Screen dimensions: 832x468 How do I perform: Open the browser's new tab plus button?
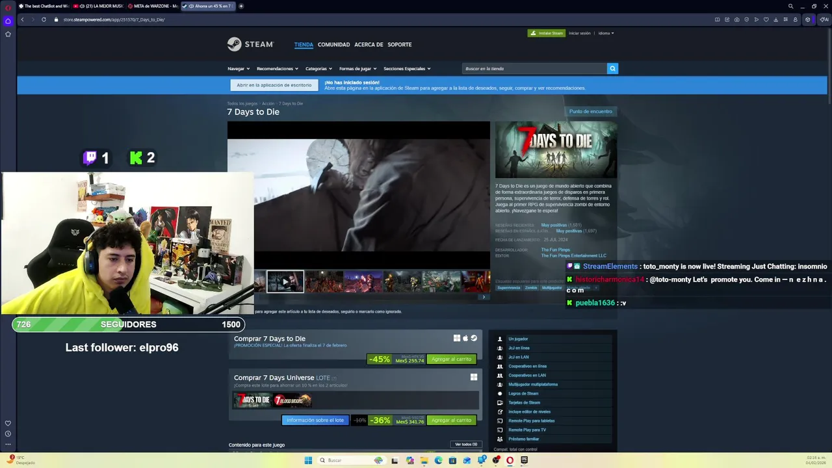(241, 6)
